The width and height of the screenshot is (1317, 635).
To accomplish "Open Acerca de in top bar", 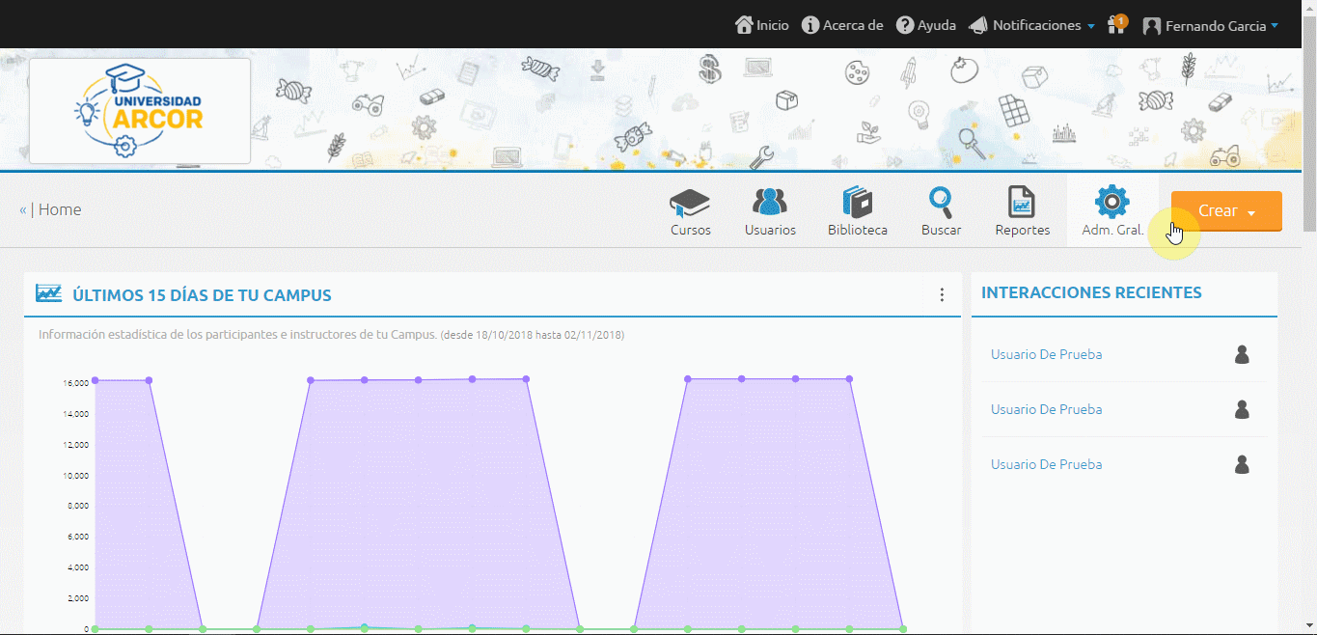I will (853, 25).
